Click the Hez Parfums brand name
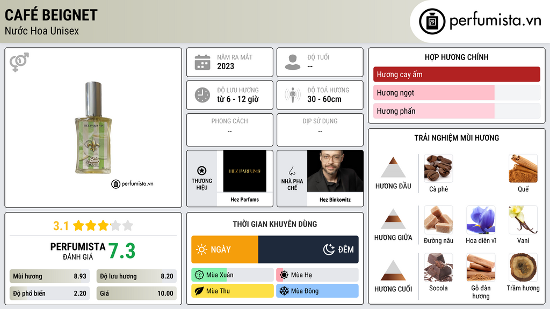Screen dimensions: 550x309 244,200
